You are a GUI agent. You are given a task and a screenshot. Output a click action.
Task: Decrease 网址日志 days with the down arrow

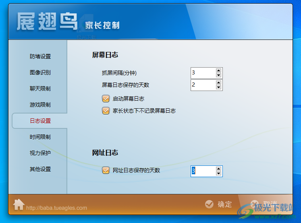click(218, 173)
